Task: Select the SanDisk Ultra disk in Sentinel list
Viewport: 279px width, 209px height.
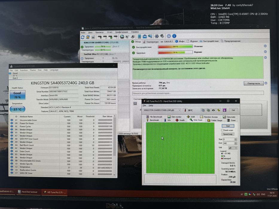Action: (x=105, y=58)
